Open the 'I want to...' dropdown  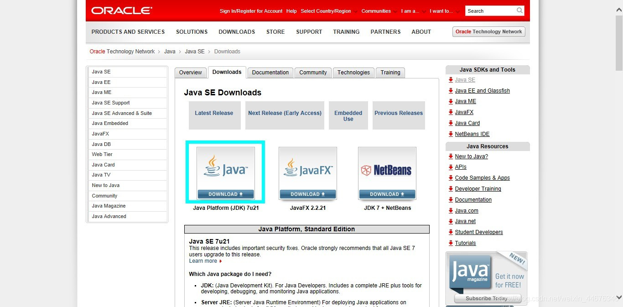coord(444,11)
